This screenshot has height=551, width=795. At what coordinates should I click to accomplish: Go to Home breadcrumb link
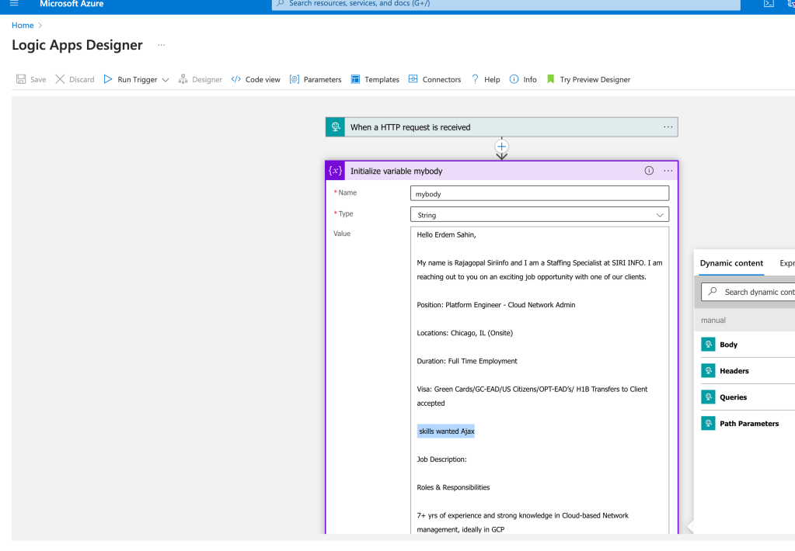pos(23,26)
